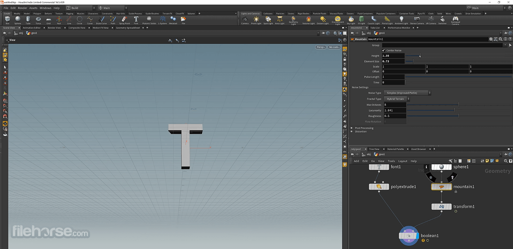This screenshot has height=249, width=513.
Task: Click the Mountain operator type label
Action: pyautogui.click(x=360, y=39)
